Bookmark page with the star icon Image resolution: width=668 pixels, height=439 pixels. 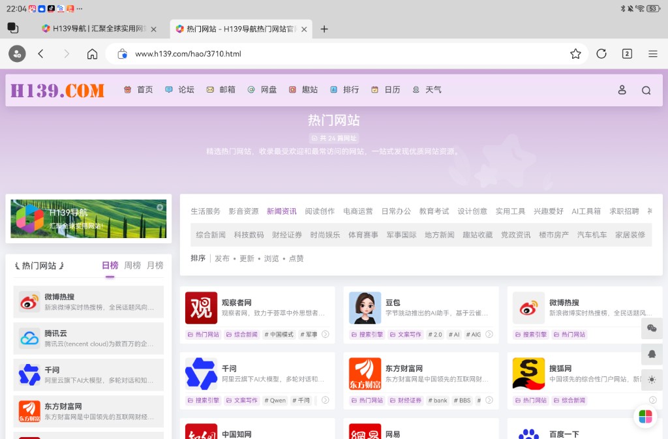[x=575, y=53]
